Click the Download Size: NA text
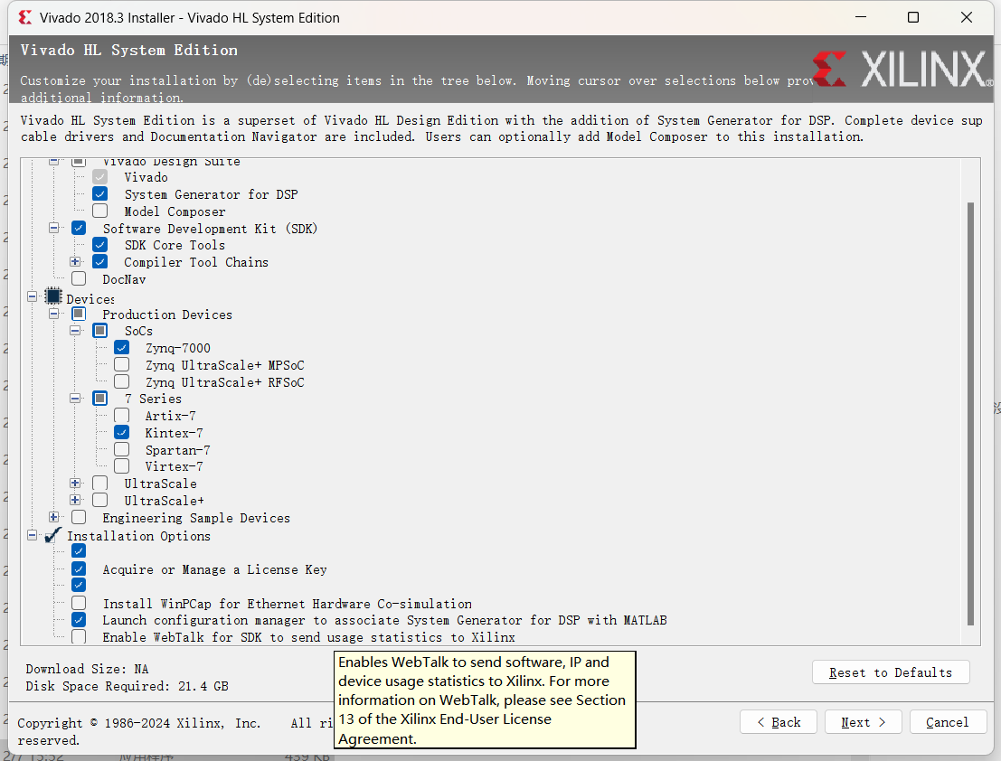Screen dimensions: 1001x761 pos(87,669)
